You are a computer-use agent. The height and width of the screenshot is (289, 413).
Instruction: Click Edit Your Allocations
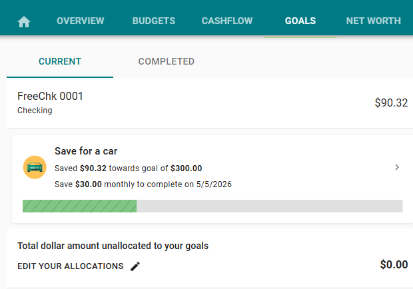click(x=71, y=266)
